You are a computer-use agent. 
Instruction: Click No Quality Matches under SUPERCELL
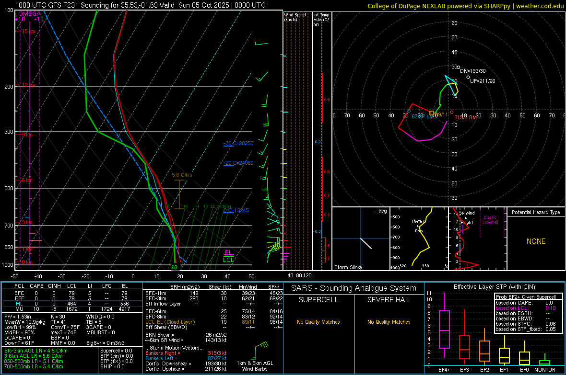click(318, 322)
